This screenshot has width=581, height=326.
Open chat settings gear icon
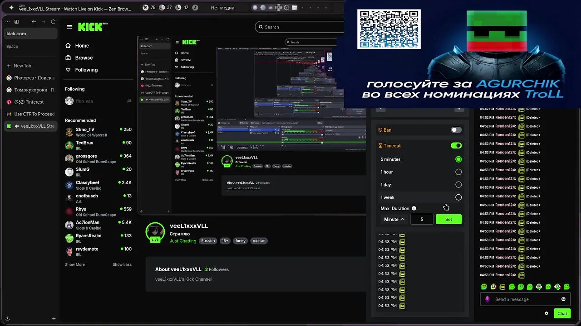547,313
